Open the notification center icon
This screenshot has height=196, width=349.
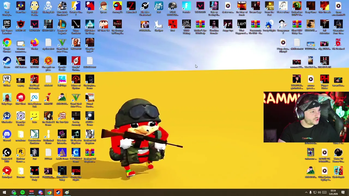click(x=343, y=192)
